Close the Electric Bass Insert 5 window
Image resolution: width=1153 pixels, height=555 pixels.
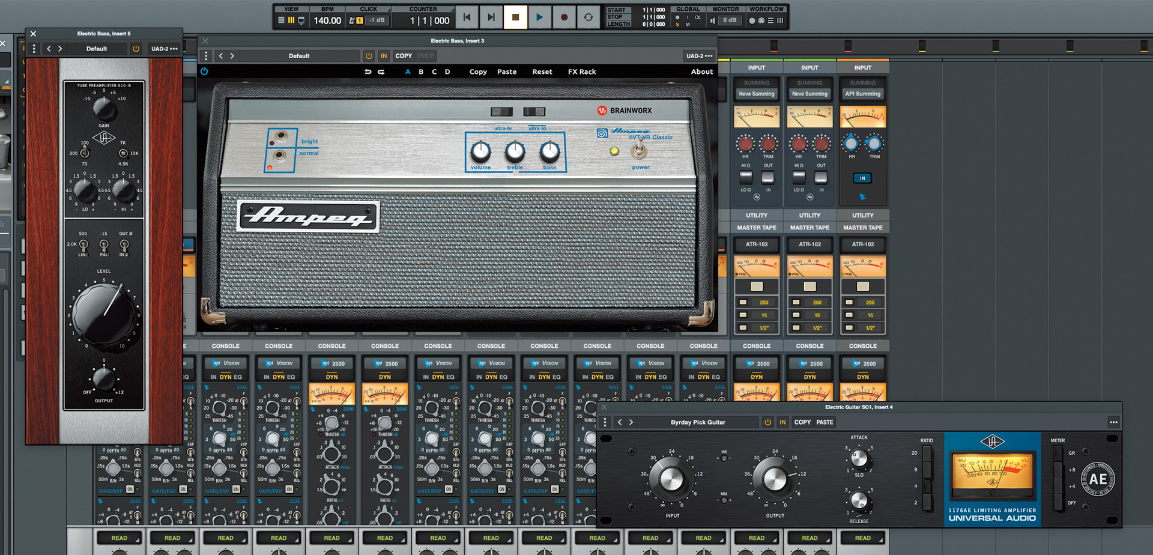pos(33,34)
